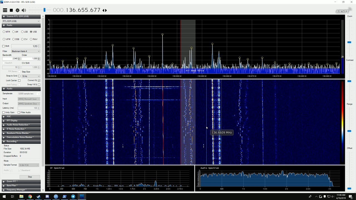
Task: Click the Stop recording button
Action: click(30, 177)
